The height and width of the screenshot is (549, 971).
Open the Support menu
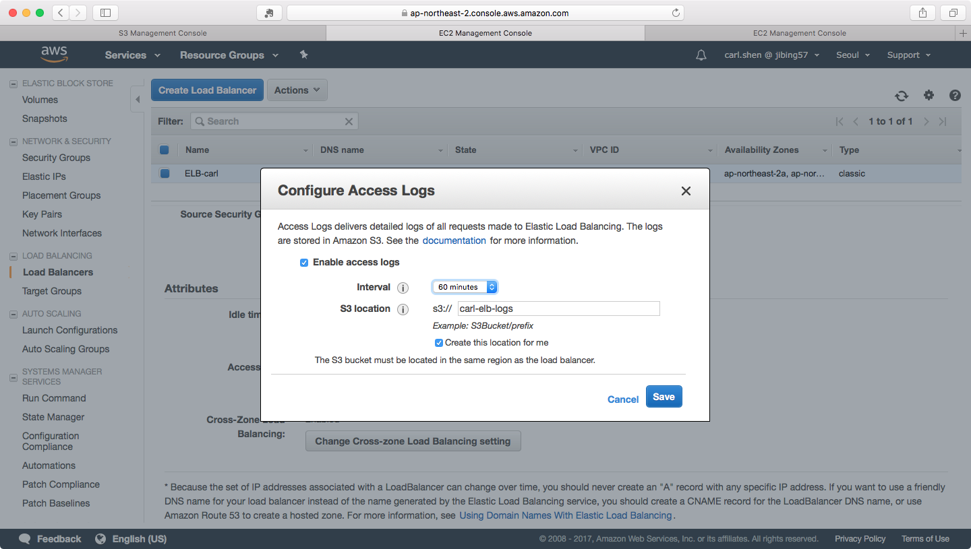point(908,55)
